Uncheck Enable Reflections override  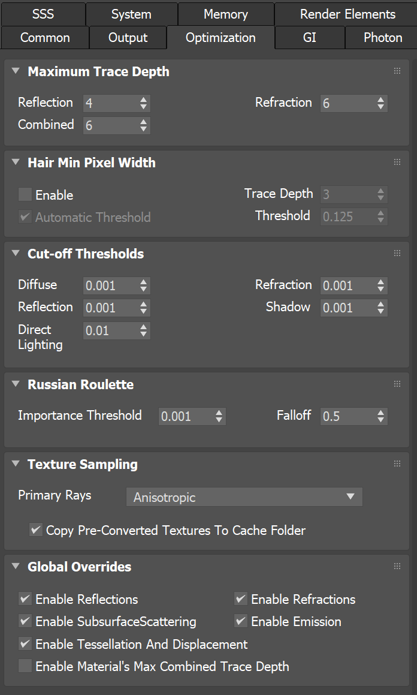coord(25,599)
